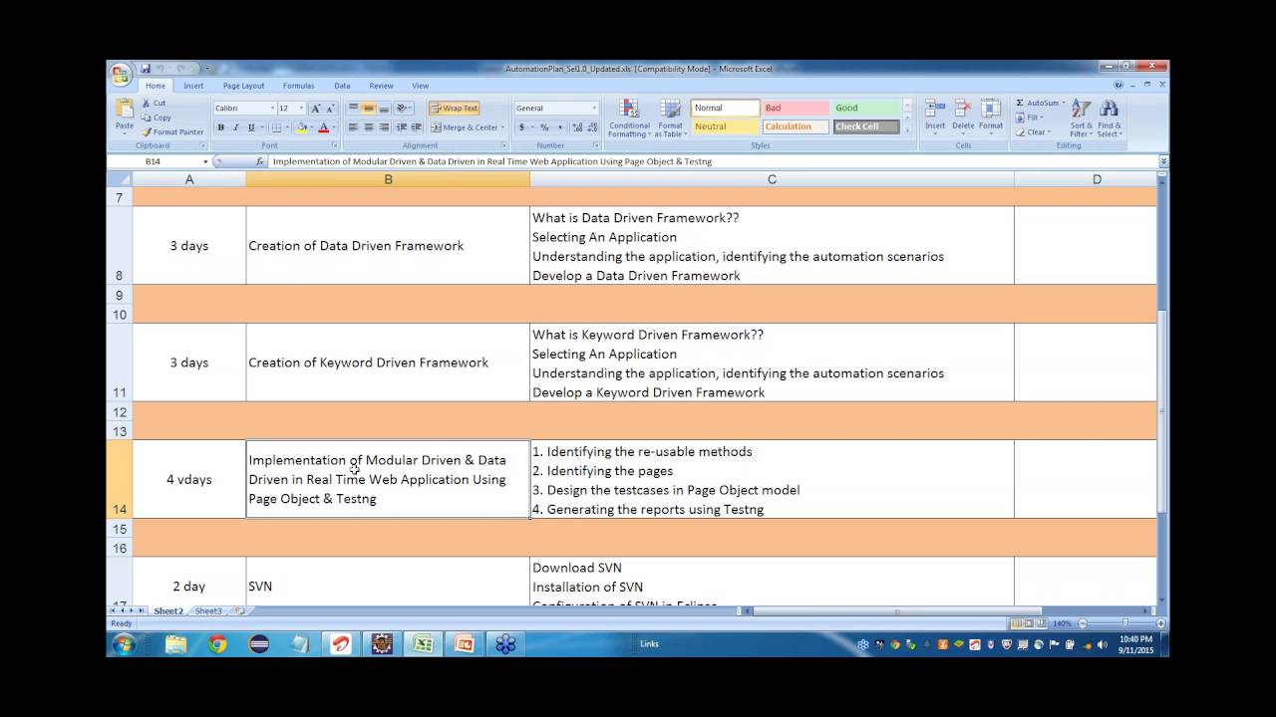Image resolution: width=1276 pixels, height=717 pixels.
Task: Open the Orientation text rotation options
Action: [x=404, y=109]
